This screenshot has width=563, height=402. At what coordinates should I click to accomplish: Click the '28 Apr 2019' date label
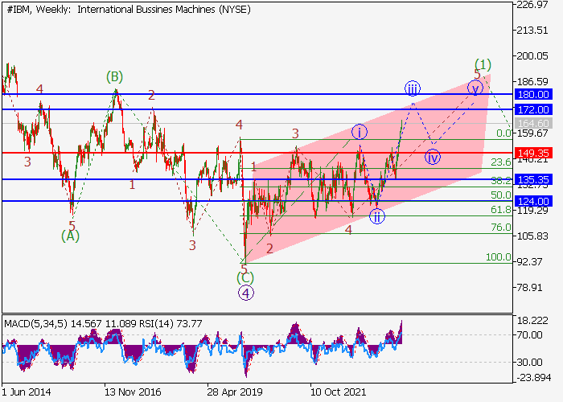[235, 392]
